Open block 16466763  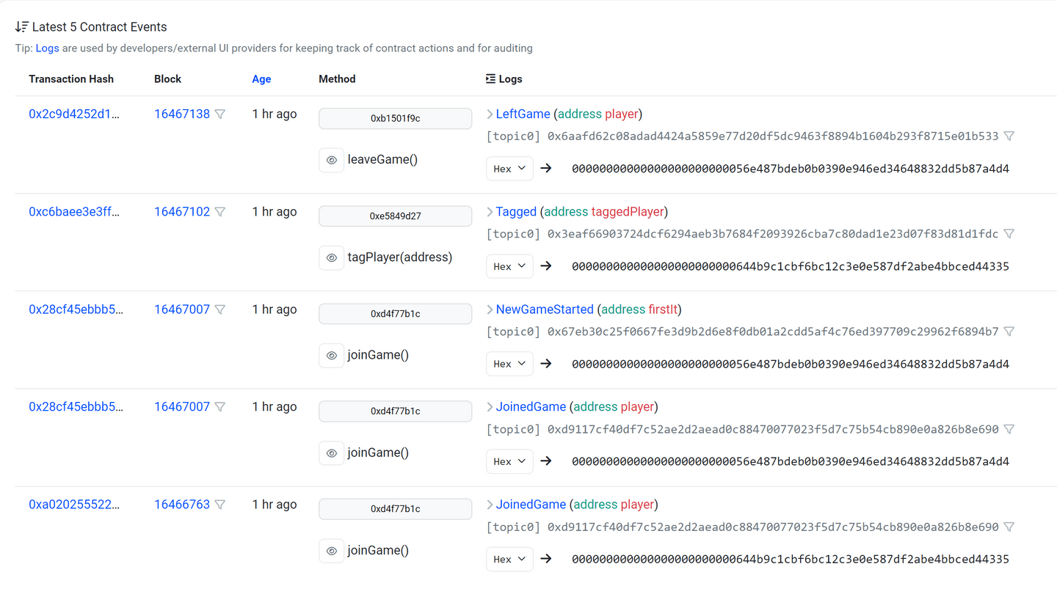pyautogui.click(x=182, y=505)
